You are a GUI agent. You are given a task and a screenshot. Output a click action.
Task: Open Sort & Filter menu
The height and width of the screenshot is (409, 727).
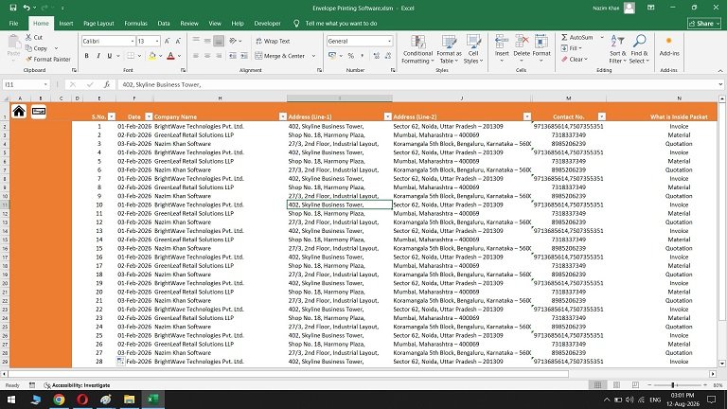coord(617,49)
